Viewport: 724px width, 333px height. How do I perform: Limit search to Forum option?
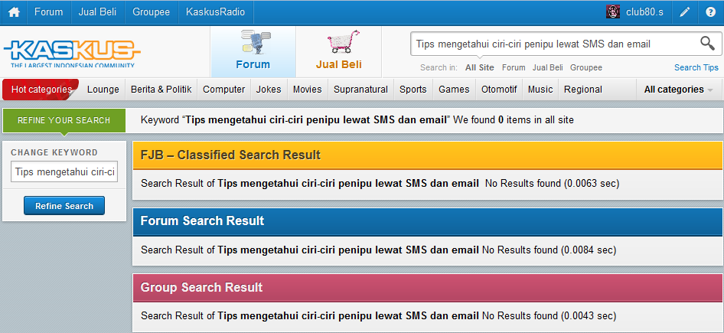(x=514, y=67)
